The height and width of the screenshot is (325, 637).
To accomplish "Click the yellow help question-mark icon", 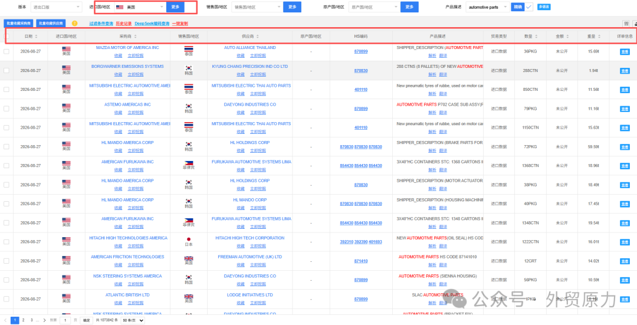I will click(x=75, y=24).
